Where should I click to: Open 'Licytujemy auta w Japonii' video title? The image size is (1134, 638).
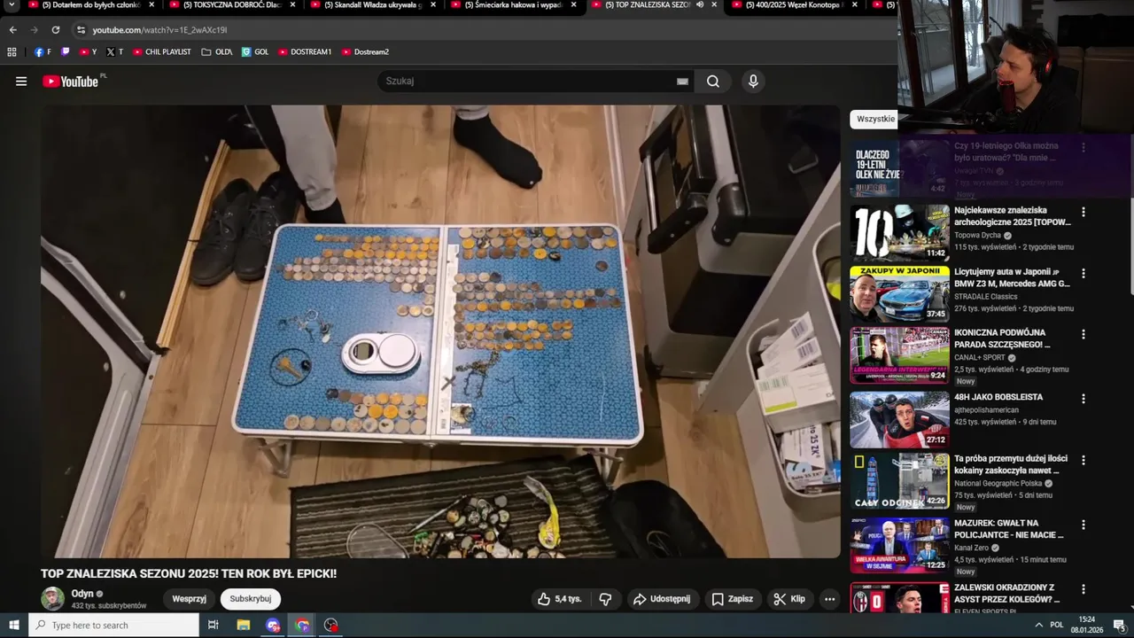pos(1012,278)
